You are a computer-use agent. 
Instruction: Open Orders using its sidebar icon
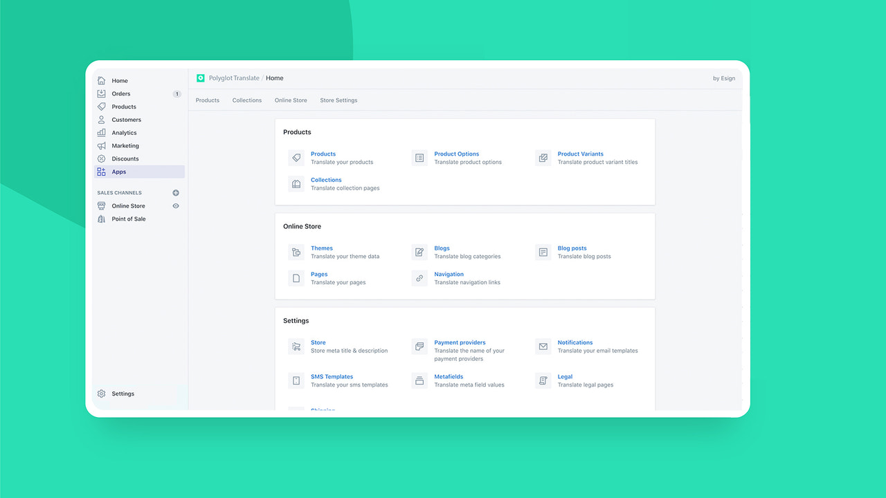click(x=102, y=93)
